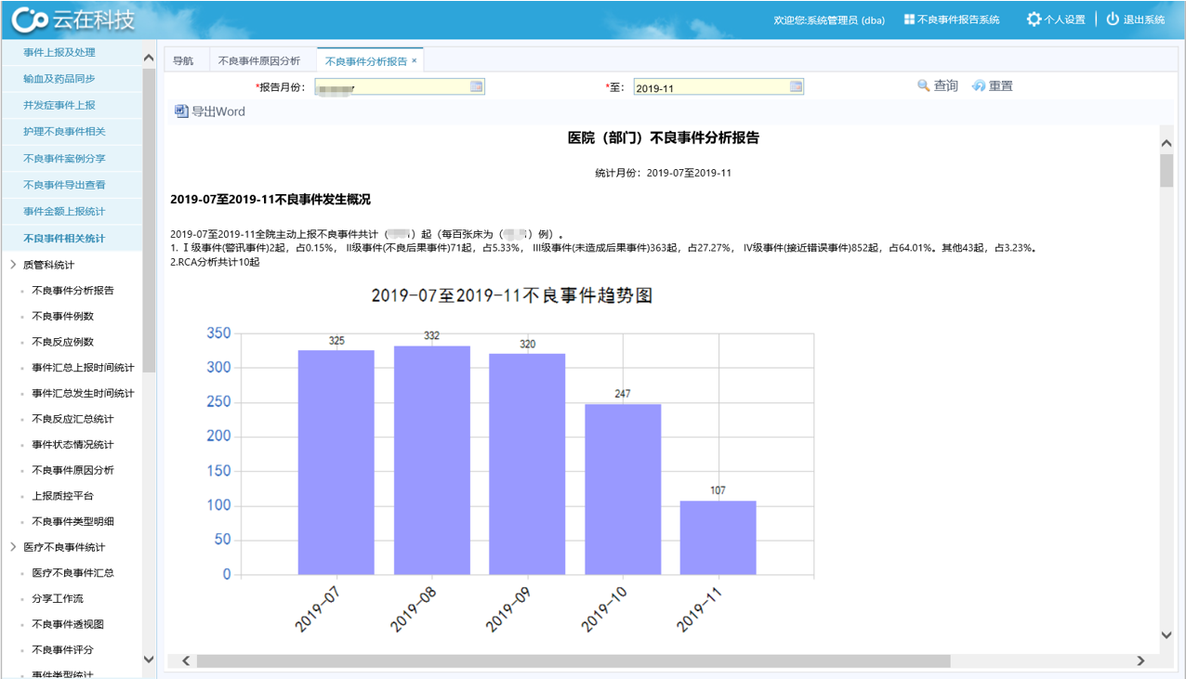Viewport: 1186px width, 679px height.
Task: Click the 2019-08 bar in trend chart
Action: 431,460
